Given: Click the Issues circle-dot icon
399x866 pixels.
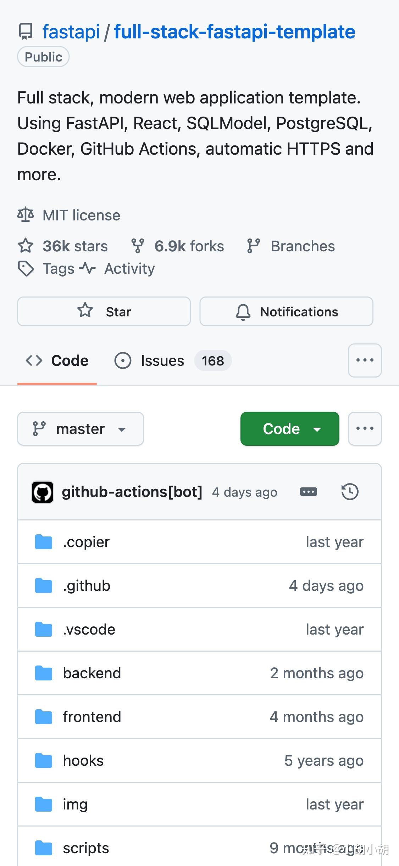Looking at the screenshot, I should (x=123, y=360).
